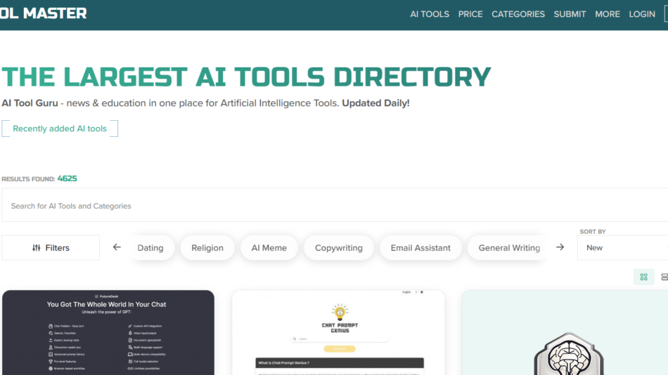Select the Religion category chip

point(207,248)
